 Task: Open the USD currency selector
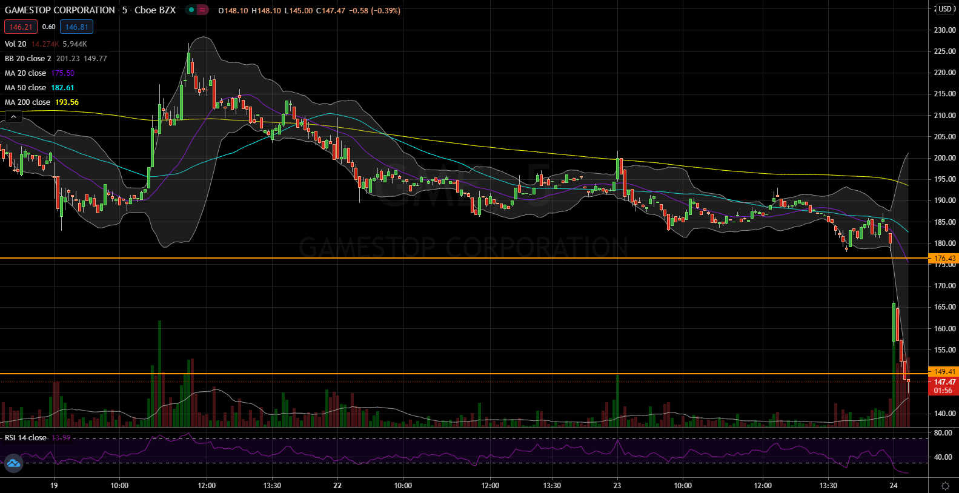(x=944, y=9)
